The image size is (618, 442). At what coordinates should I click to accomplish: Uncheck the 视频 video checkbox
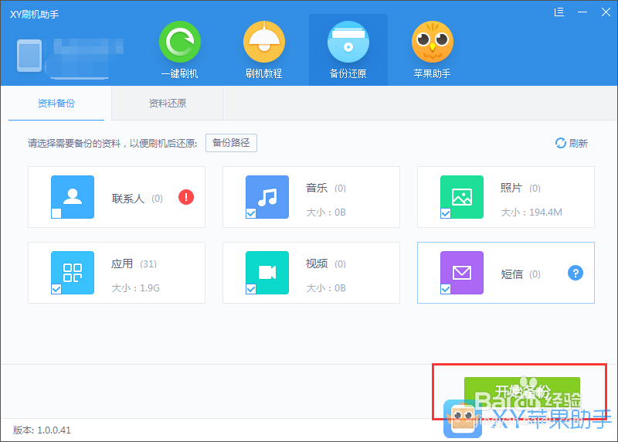click(251, 289)
